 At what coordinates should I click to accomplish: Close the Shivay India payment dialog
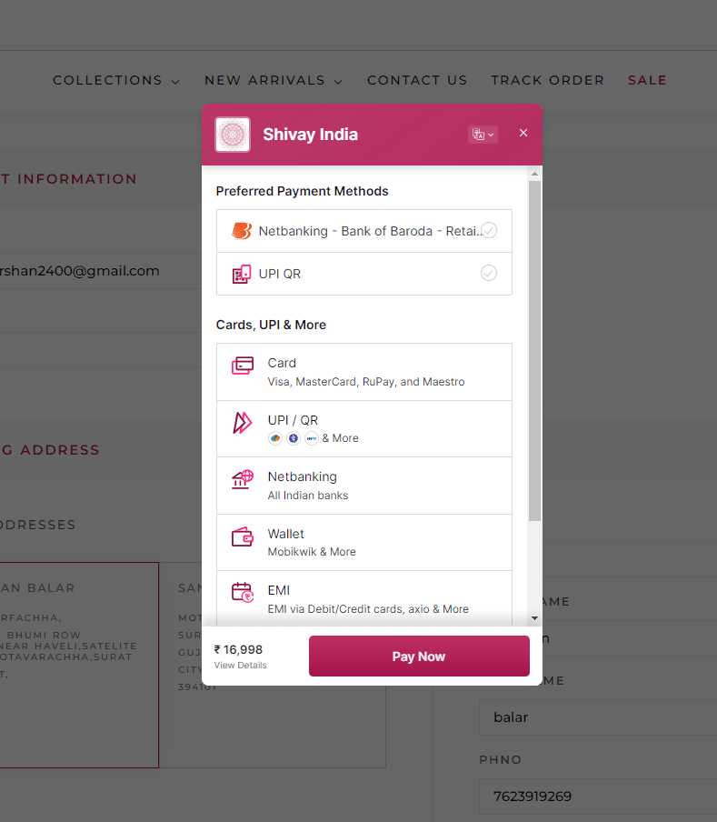pyautogui.click(x=523, y=133)
